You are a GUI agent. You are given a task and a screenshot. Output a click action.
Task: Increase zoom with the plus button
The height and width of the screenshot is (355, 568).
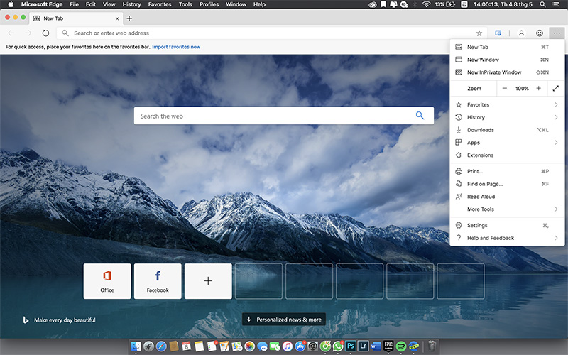pos(538,88)
